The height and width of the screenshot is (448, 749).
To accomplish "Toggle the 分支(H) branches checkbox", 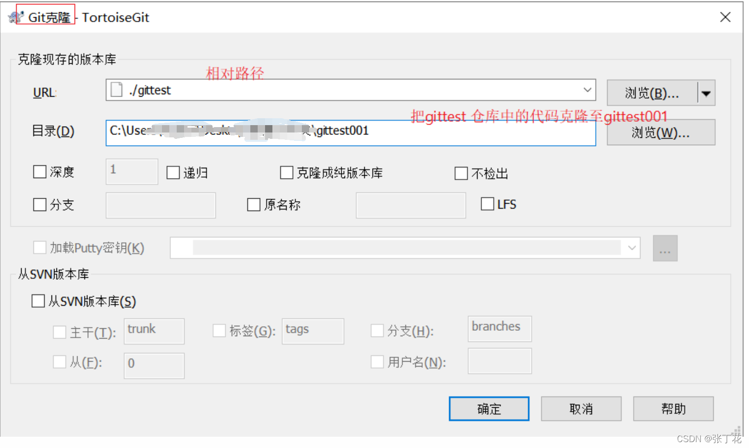I will (377, 330).
